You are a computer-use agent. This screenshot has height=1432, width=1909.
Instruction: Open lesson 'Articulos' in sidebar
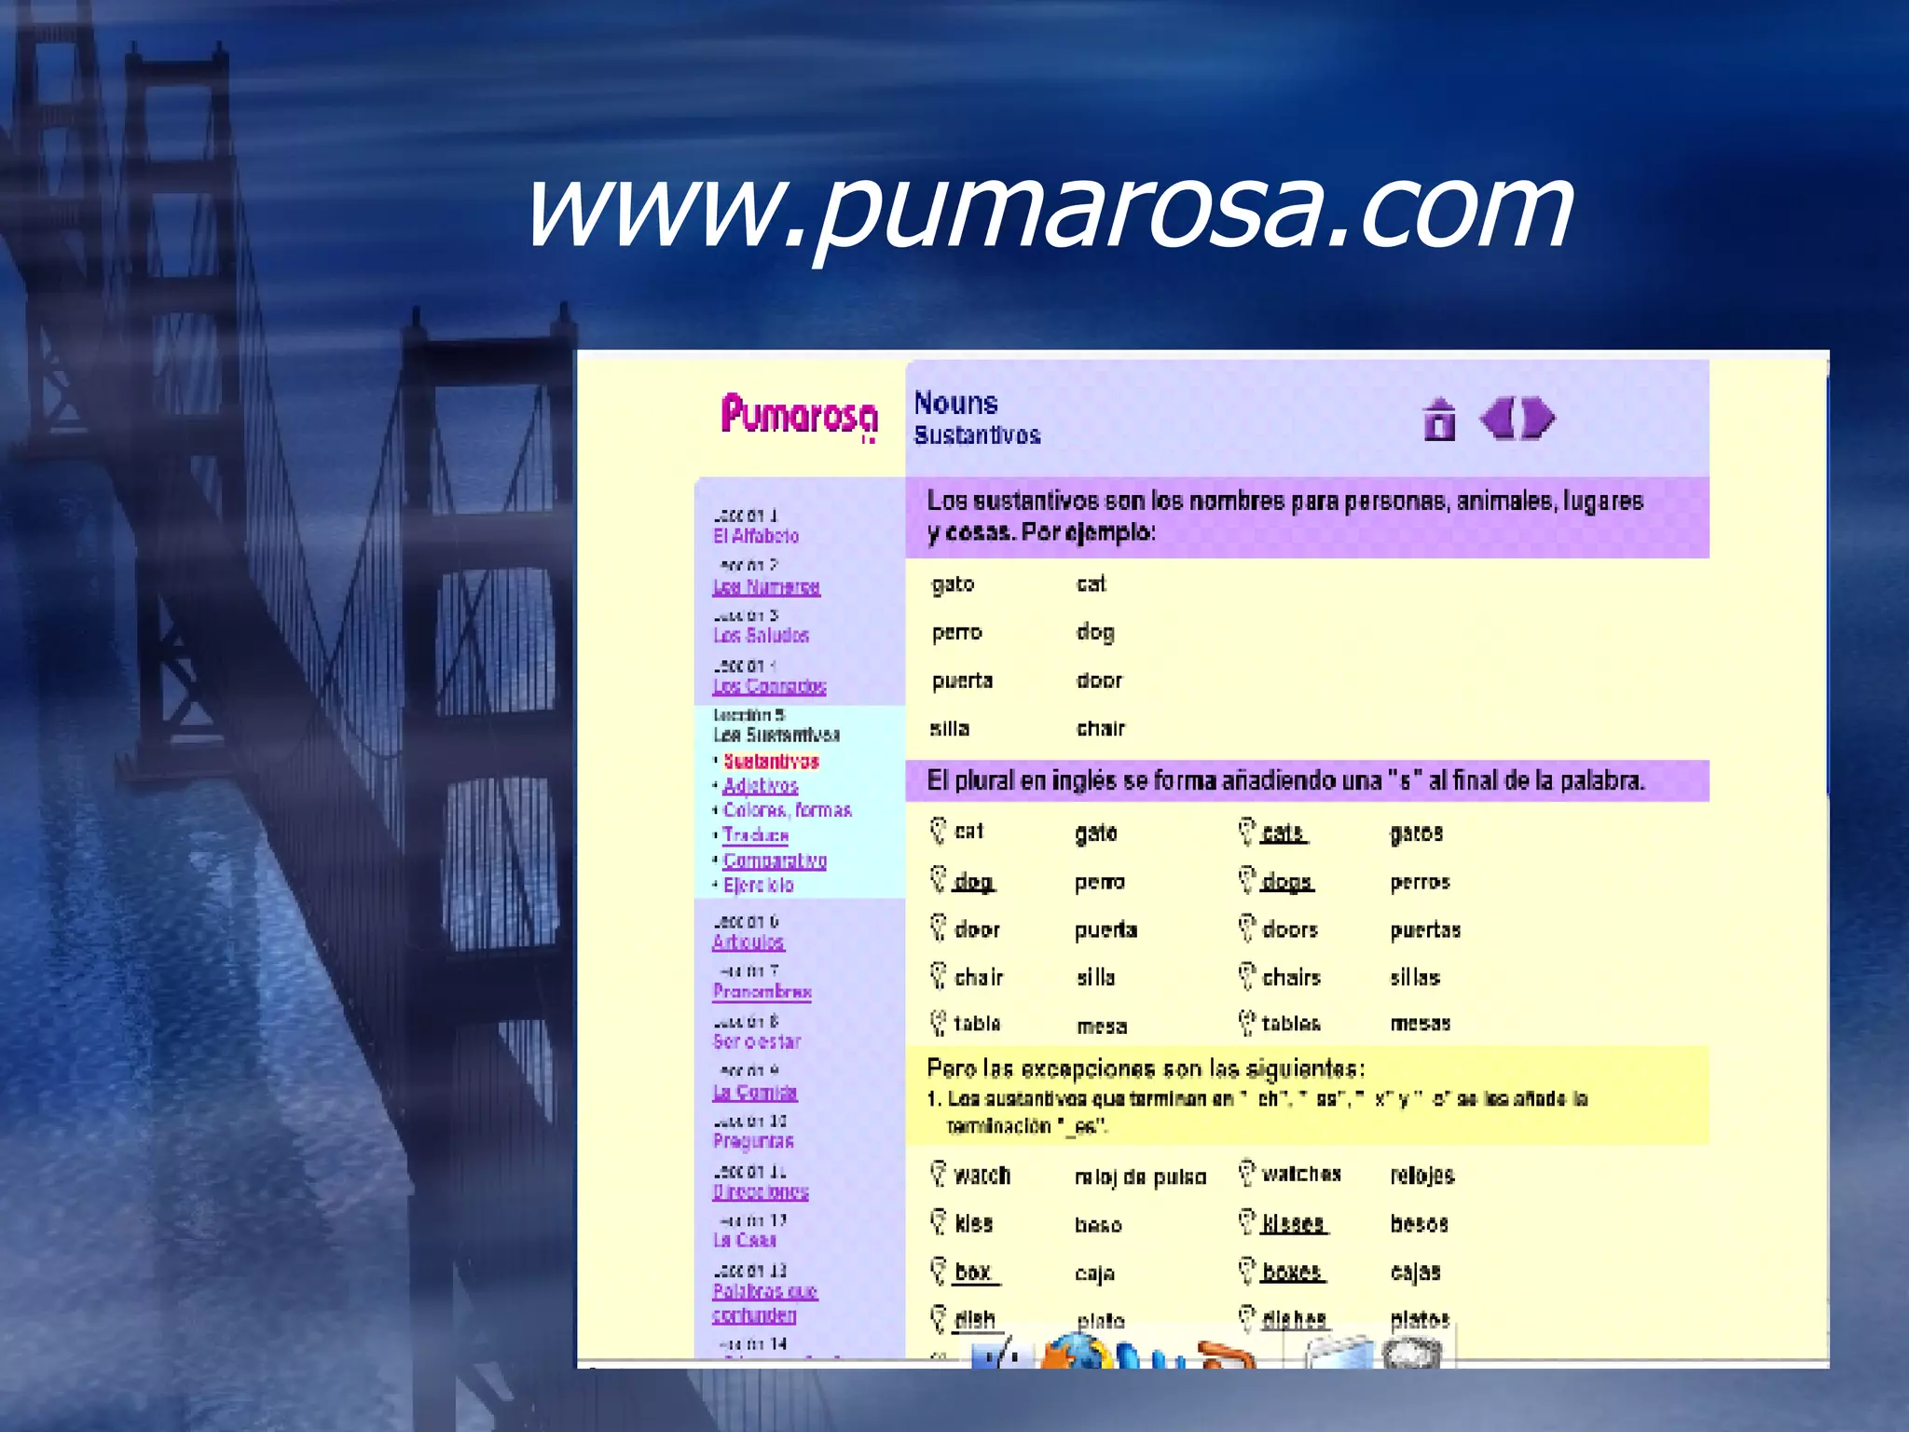[748, 943]
